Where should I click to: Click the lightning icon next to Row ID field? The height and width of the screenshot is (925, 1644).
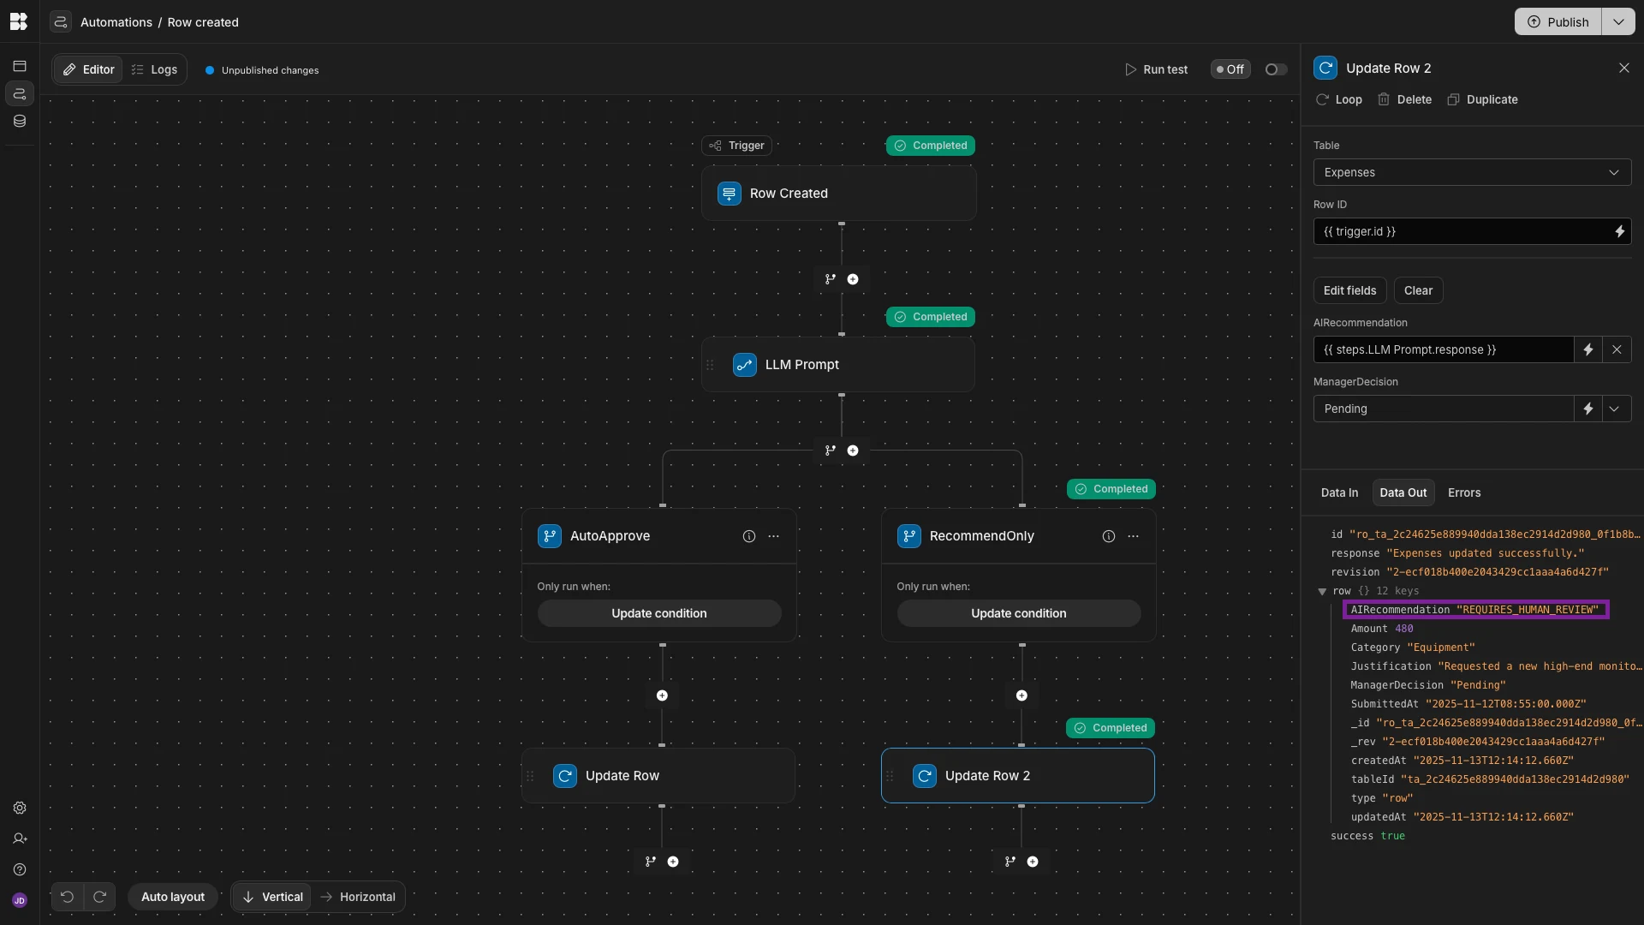(x=1620, y=231)
